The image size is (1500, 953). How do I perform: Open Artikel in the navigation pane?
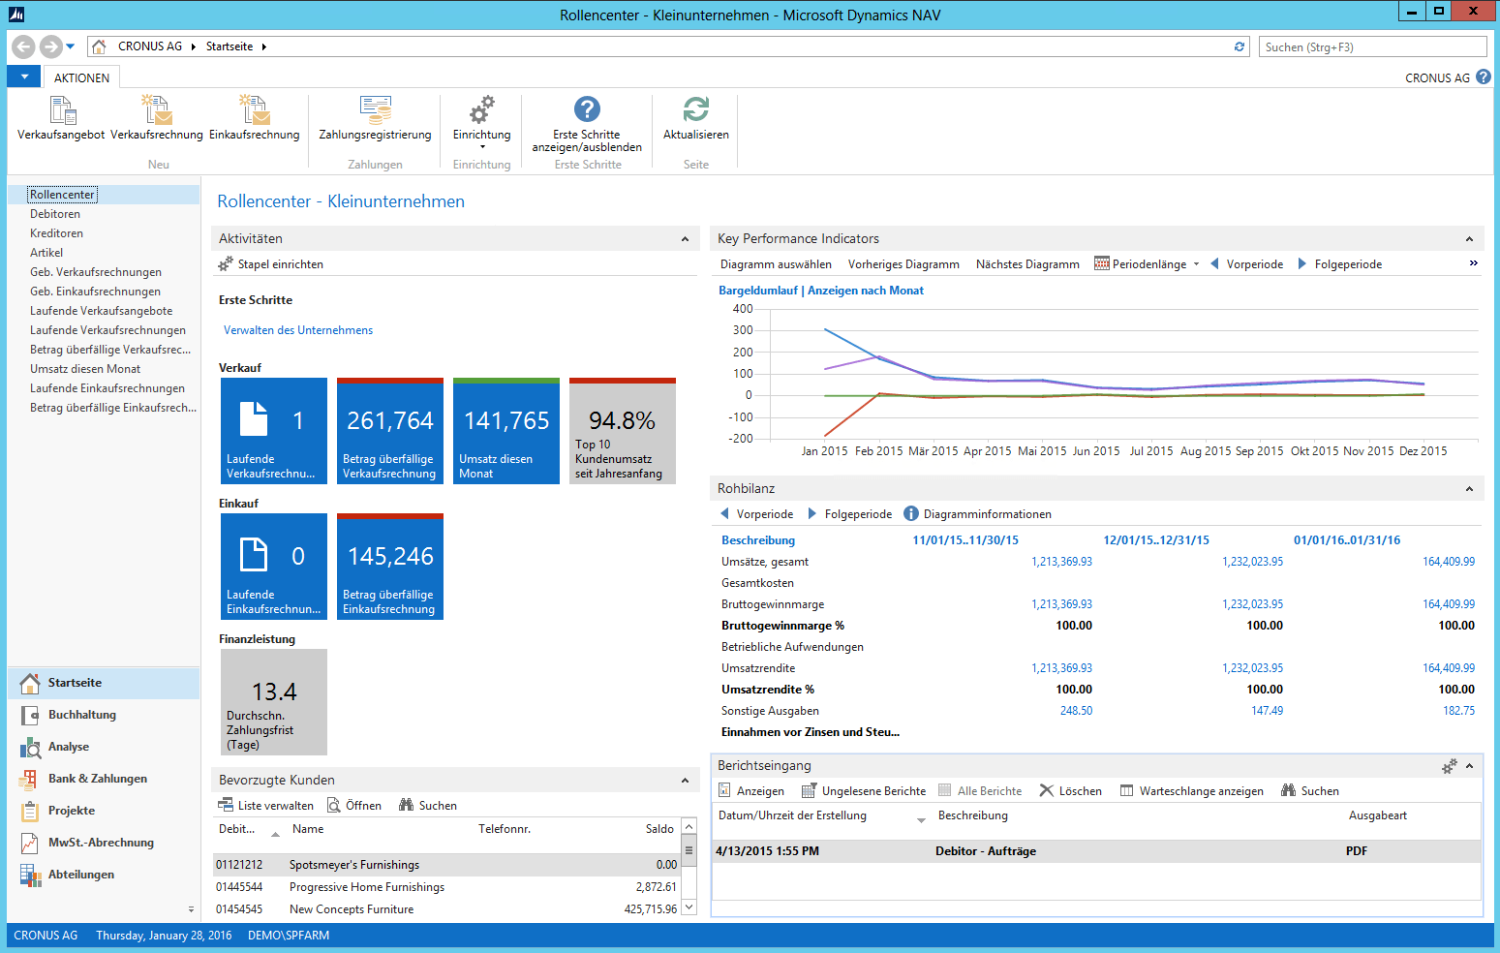click(x=46, y=253)
